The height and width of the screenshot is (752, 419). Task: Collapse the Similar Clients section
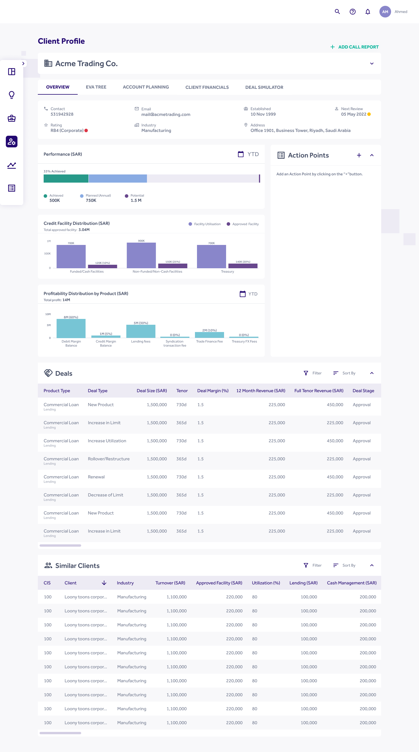click(x=372, y=565)
